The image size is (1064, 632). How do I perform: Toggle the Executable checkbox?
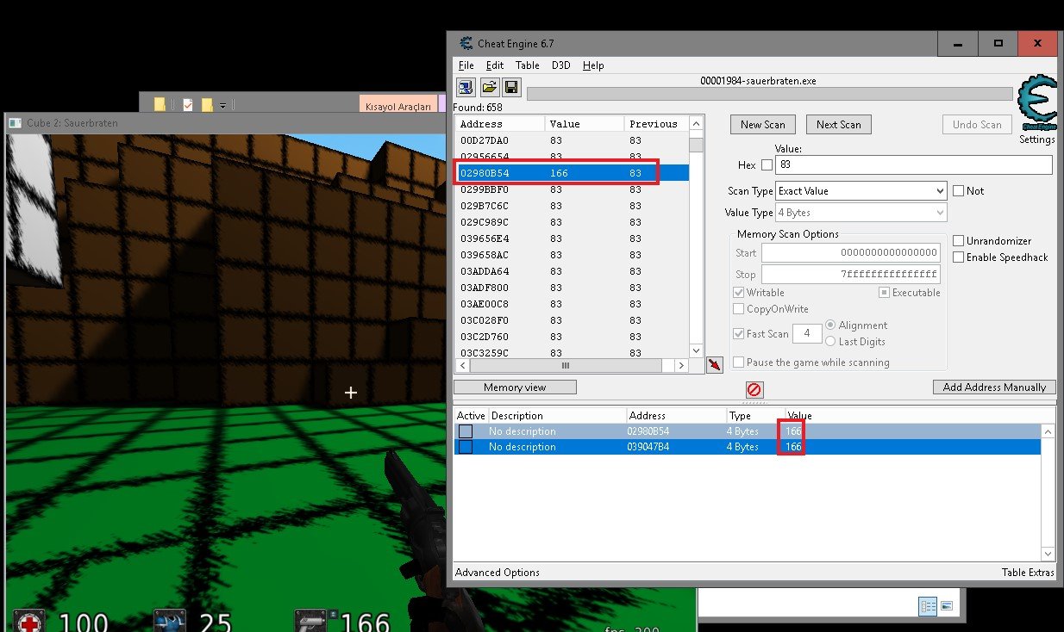[884, 293]
